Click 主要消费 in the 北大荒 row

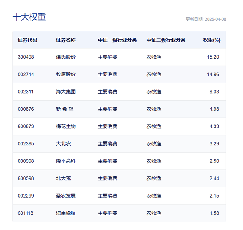[107, 178]
